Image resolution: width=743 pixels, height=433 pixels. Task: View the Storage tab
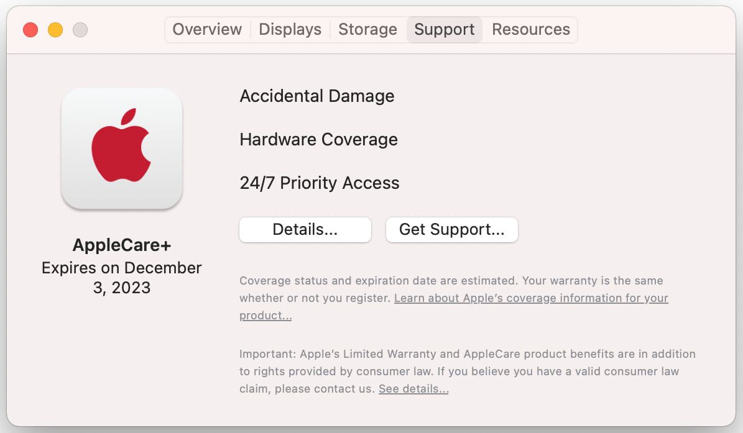367,29
